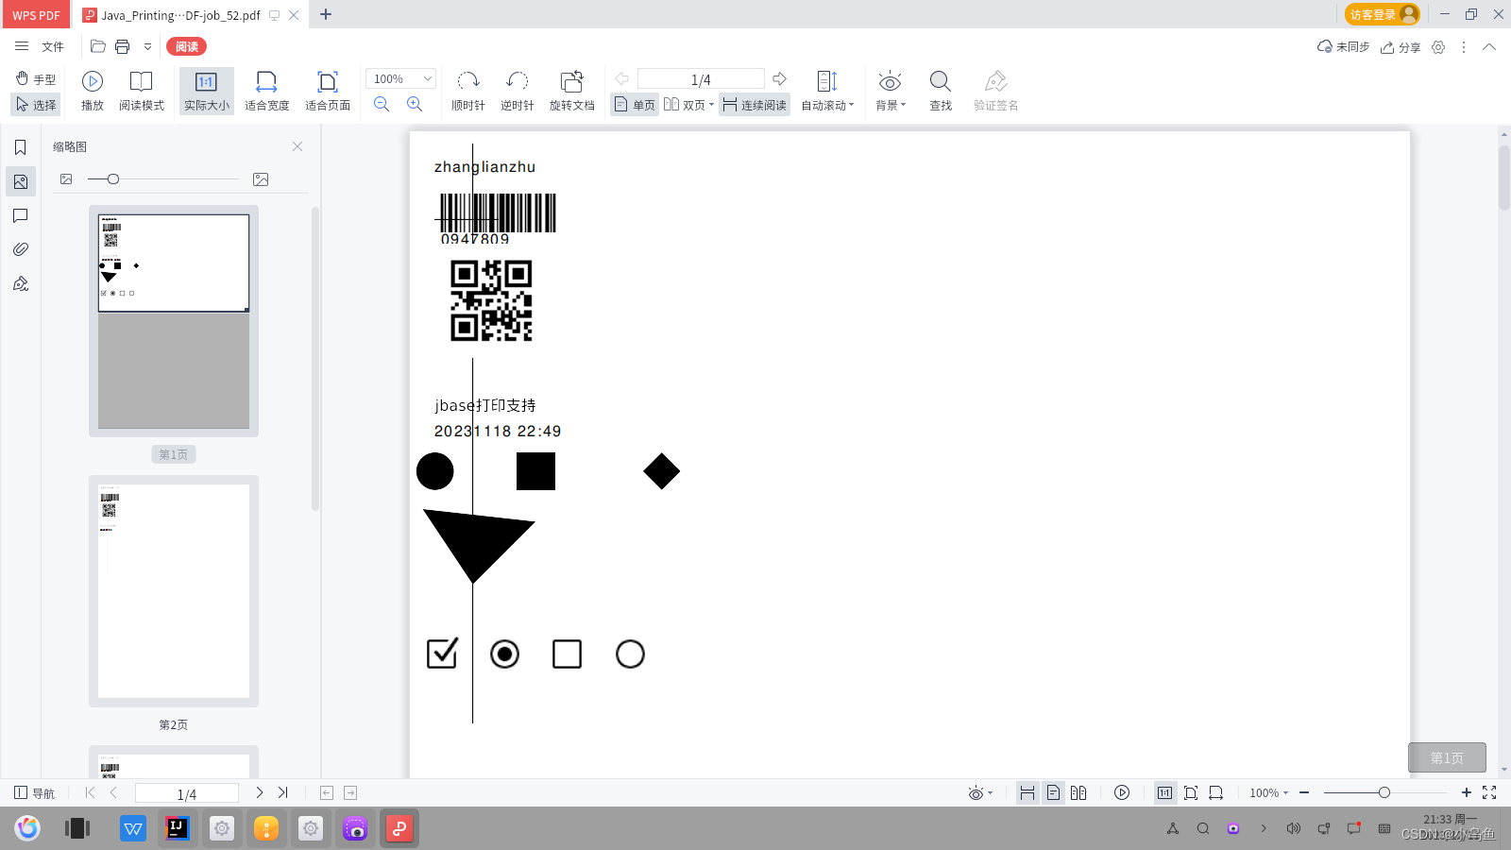Expand Double page options
The width and height of the screenshot is (1511, 850).
pyautogui.click(x=711, y=105)
